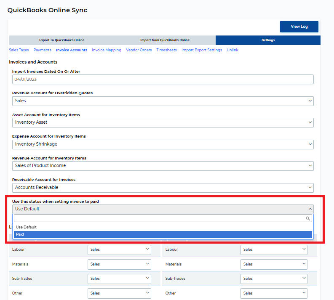The height and width of the screenshot is (300, 334).
Task: Edit the Import Invoices date field
Action: [163, 80]
